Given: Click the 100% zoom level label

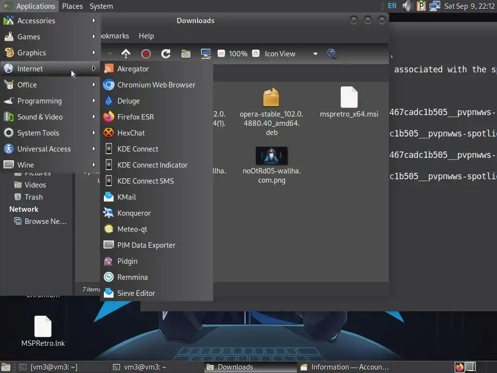Looking at the screenshot, I should (x=238, y=53).
